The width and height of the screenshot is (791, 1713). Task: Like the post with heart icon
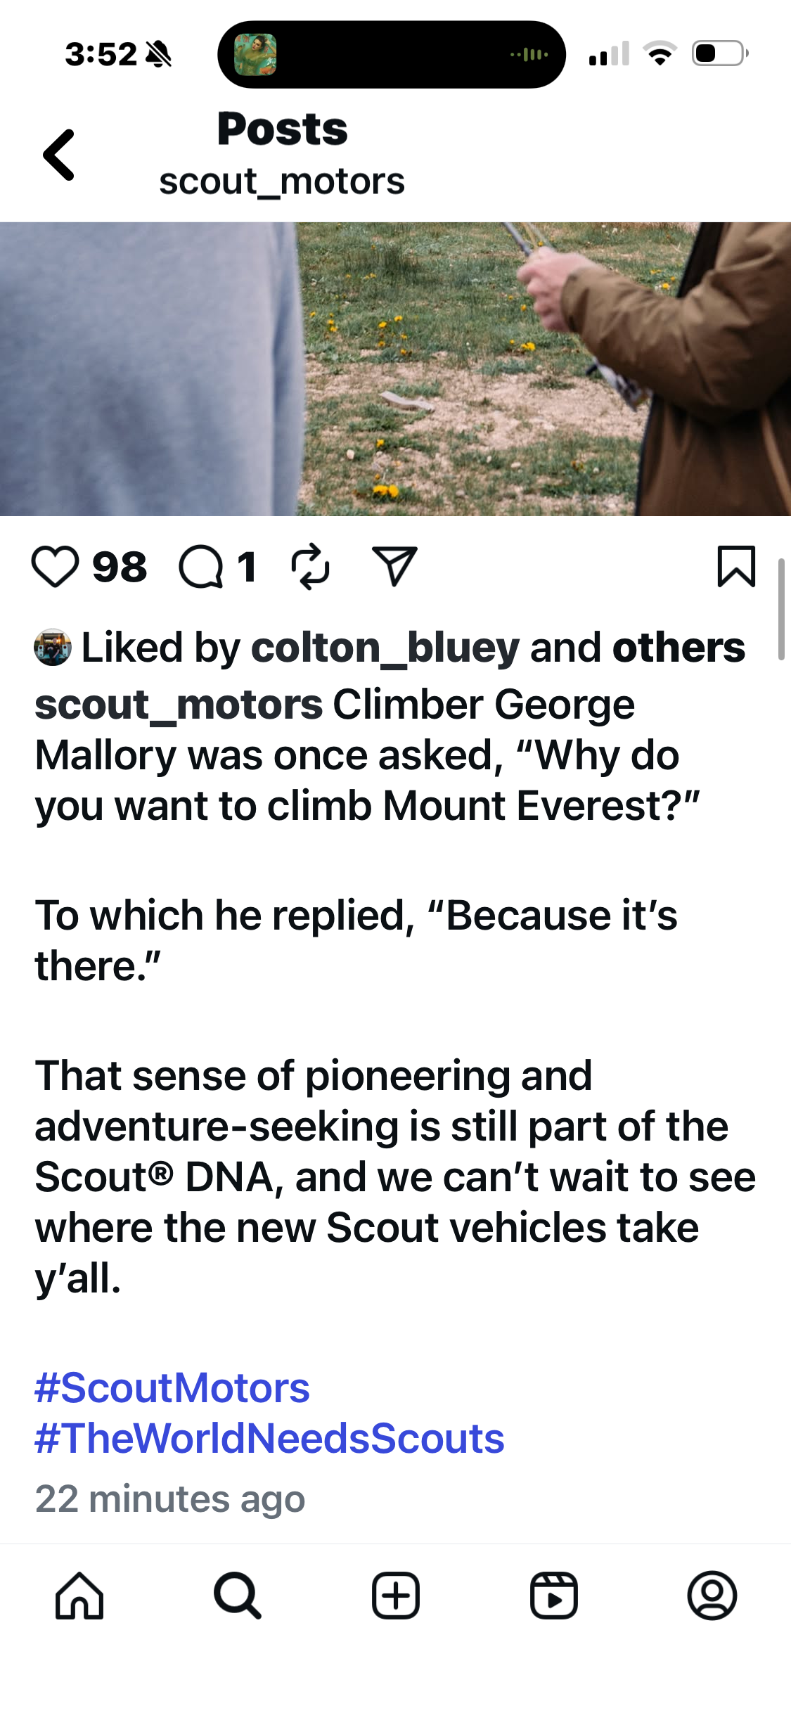point(55,567)
